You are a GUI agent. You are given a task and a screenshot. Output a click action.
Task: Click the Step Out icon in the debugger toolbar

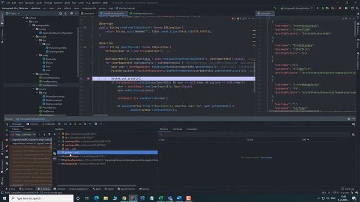[x=80, y=124]
